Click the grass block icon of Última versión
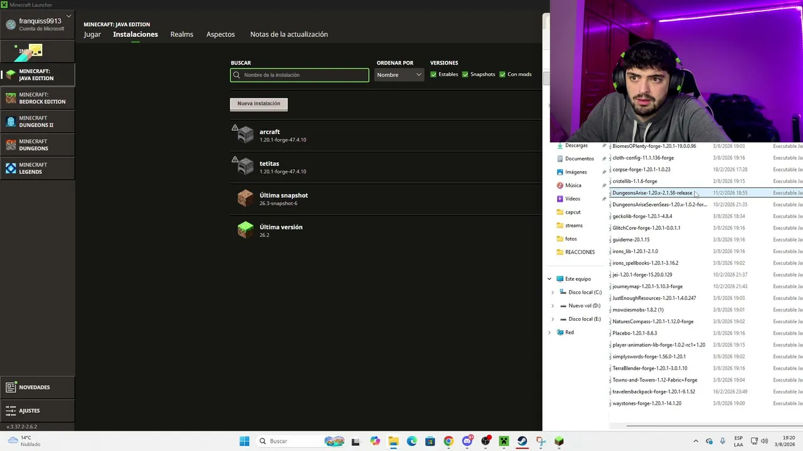The height and width of the screenshot is (451, 803). pyautogui.click(x=245, y=230)
